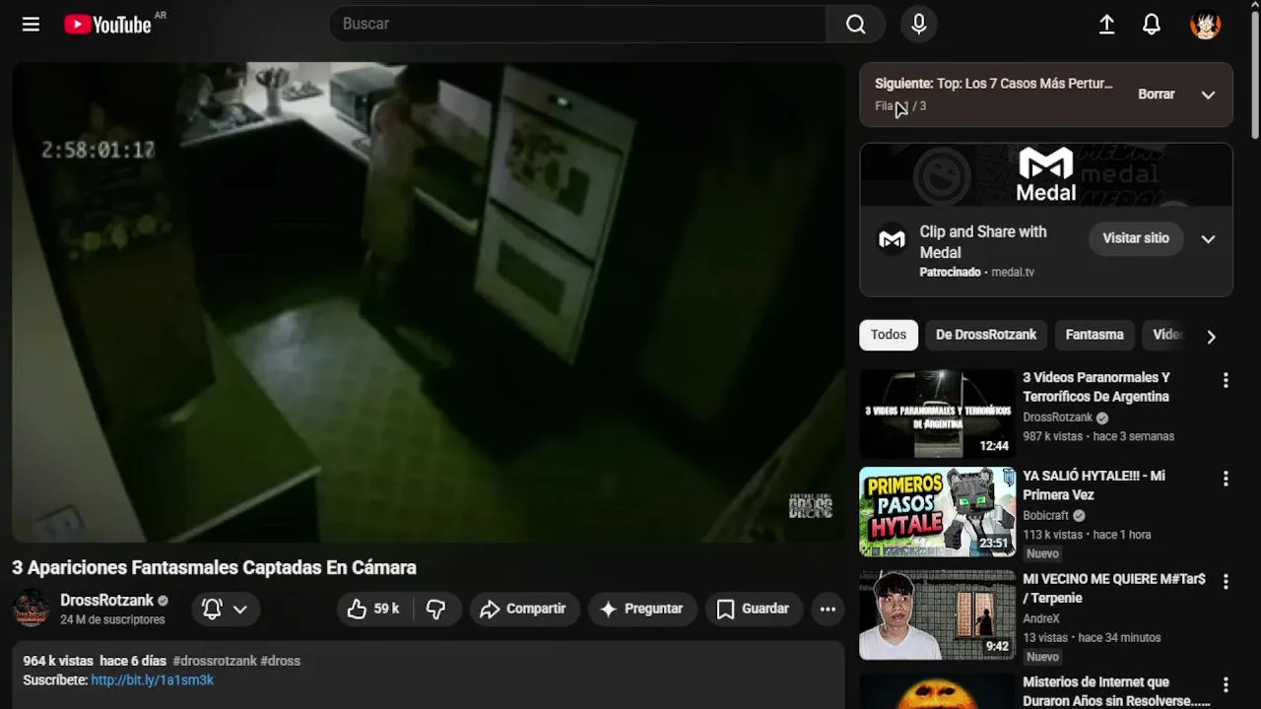The width and height of the screenshot is (1261, 709).
Task: Expand the queue panel chevron
Action: pyautogui.click(x=1208, y=95)
